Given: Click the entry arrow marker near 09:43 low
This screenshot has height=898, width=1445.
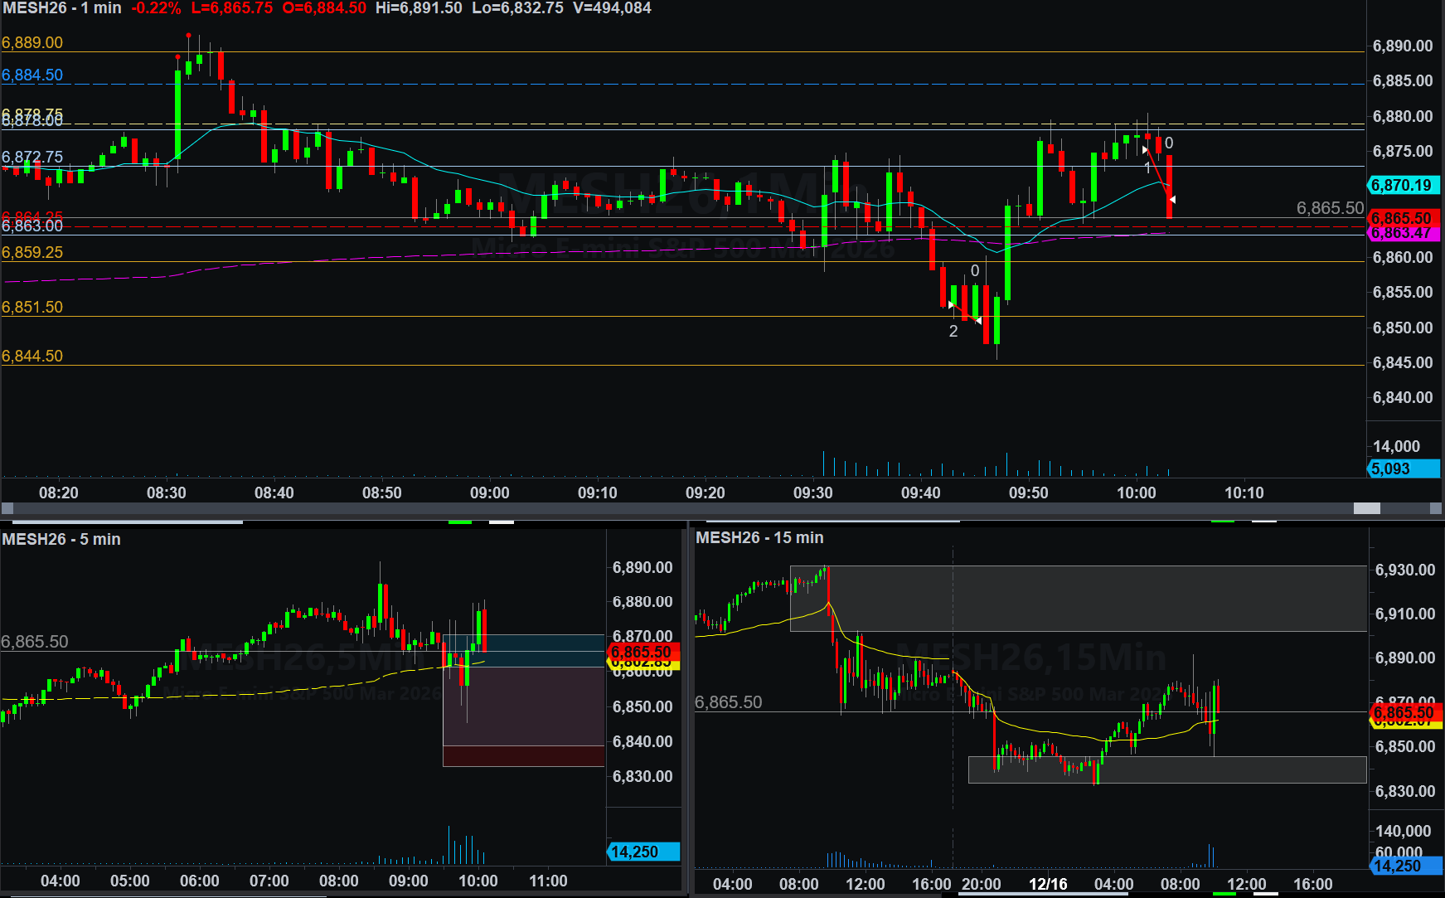Looking at the screenshot, I should (x=951, y=305).
